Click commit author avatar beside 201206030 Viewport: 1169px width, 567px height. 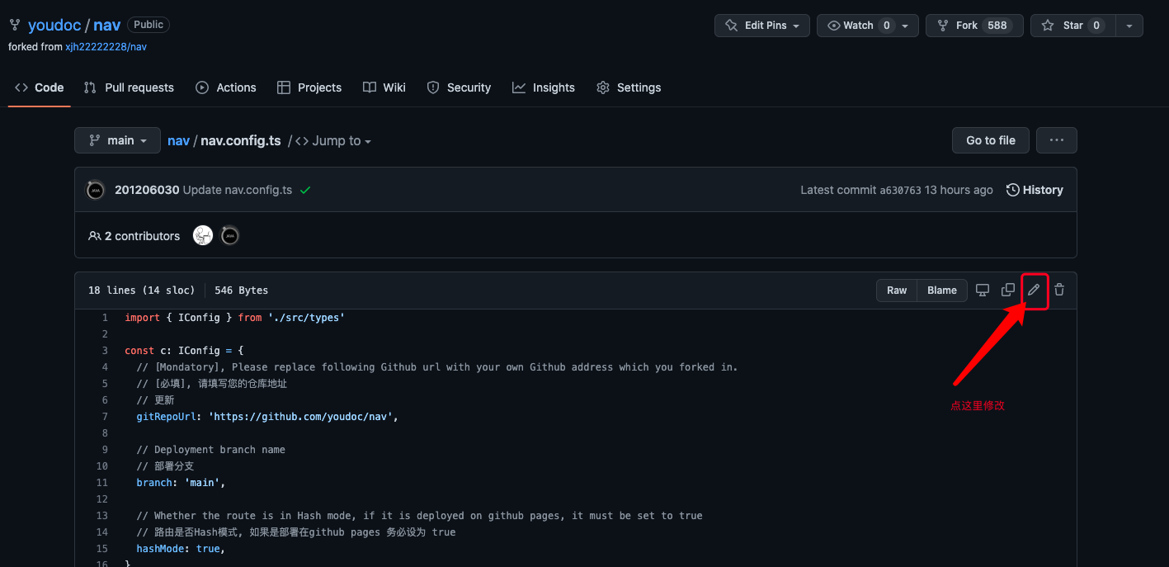(x=96, y=190)
